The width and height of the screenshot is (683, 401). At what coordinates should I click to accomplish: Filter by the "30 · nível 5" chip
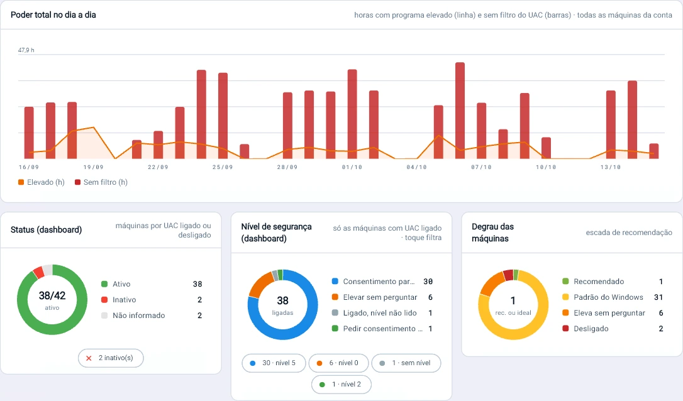tap(274, 363)
